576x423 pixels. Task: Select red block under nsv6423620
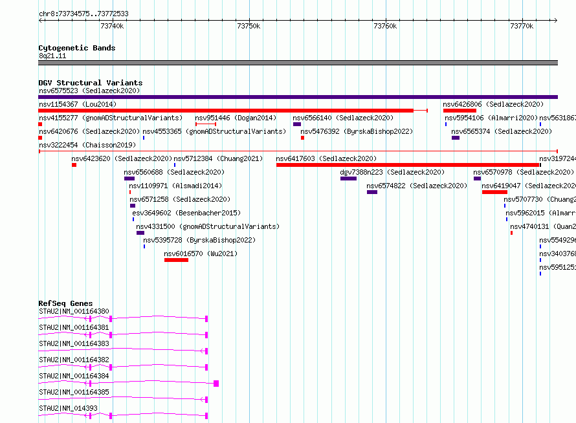pyautogui.click(x=74, y=165)
